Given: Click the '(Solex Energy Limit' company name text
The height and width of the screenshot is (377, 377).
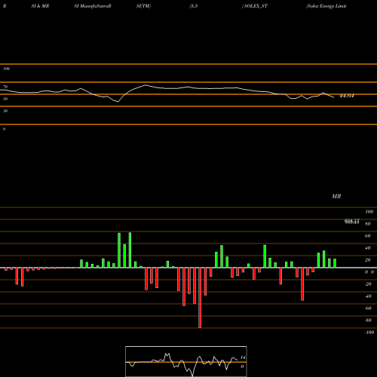Looking at the screenshot, I should [x=326, y=6].
